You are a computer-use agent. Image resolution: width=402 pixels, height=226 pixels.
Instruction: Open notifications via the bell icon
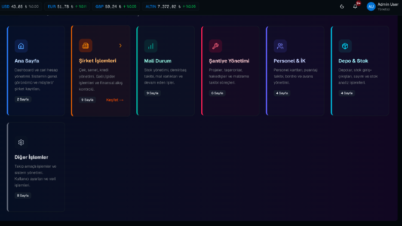pyautogui.click(x=355, y=7)
